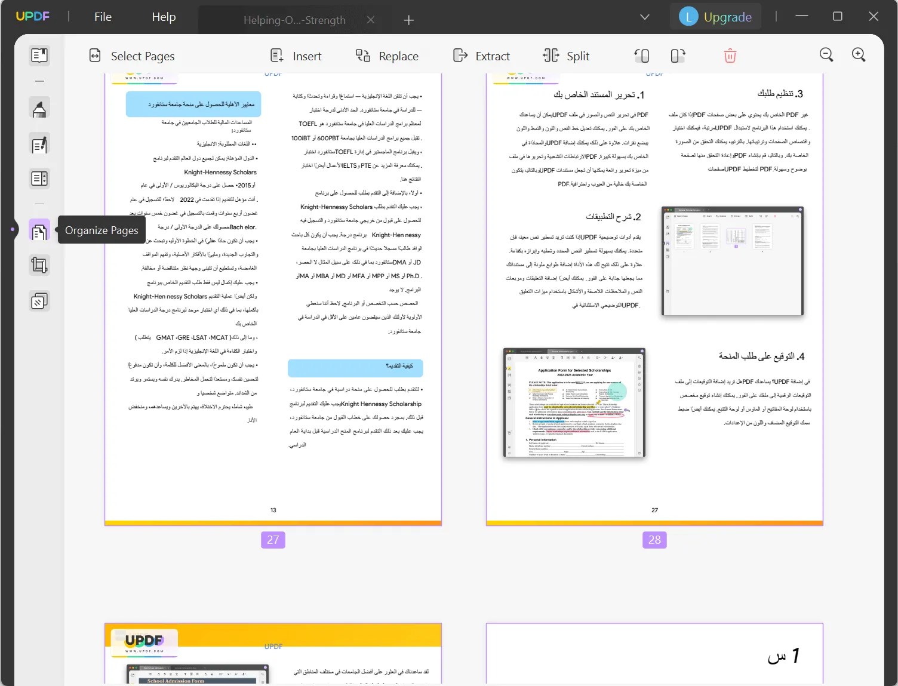Zoom out the page thumbnails
Image resolution: width=898 pixels, height=686 pixels.
[x=826, y=54]
